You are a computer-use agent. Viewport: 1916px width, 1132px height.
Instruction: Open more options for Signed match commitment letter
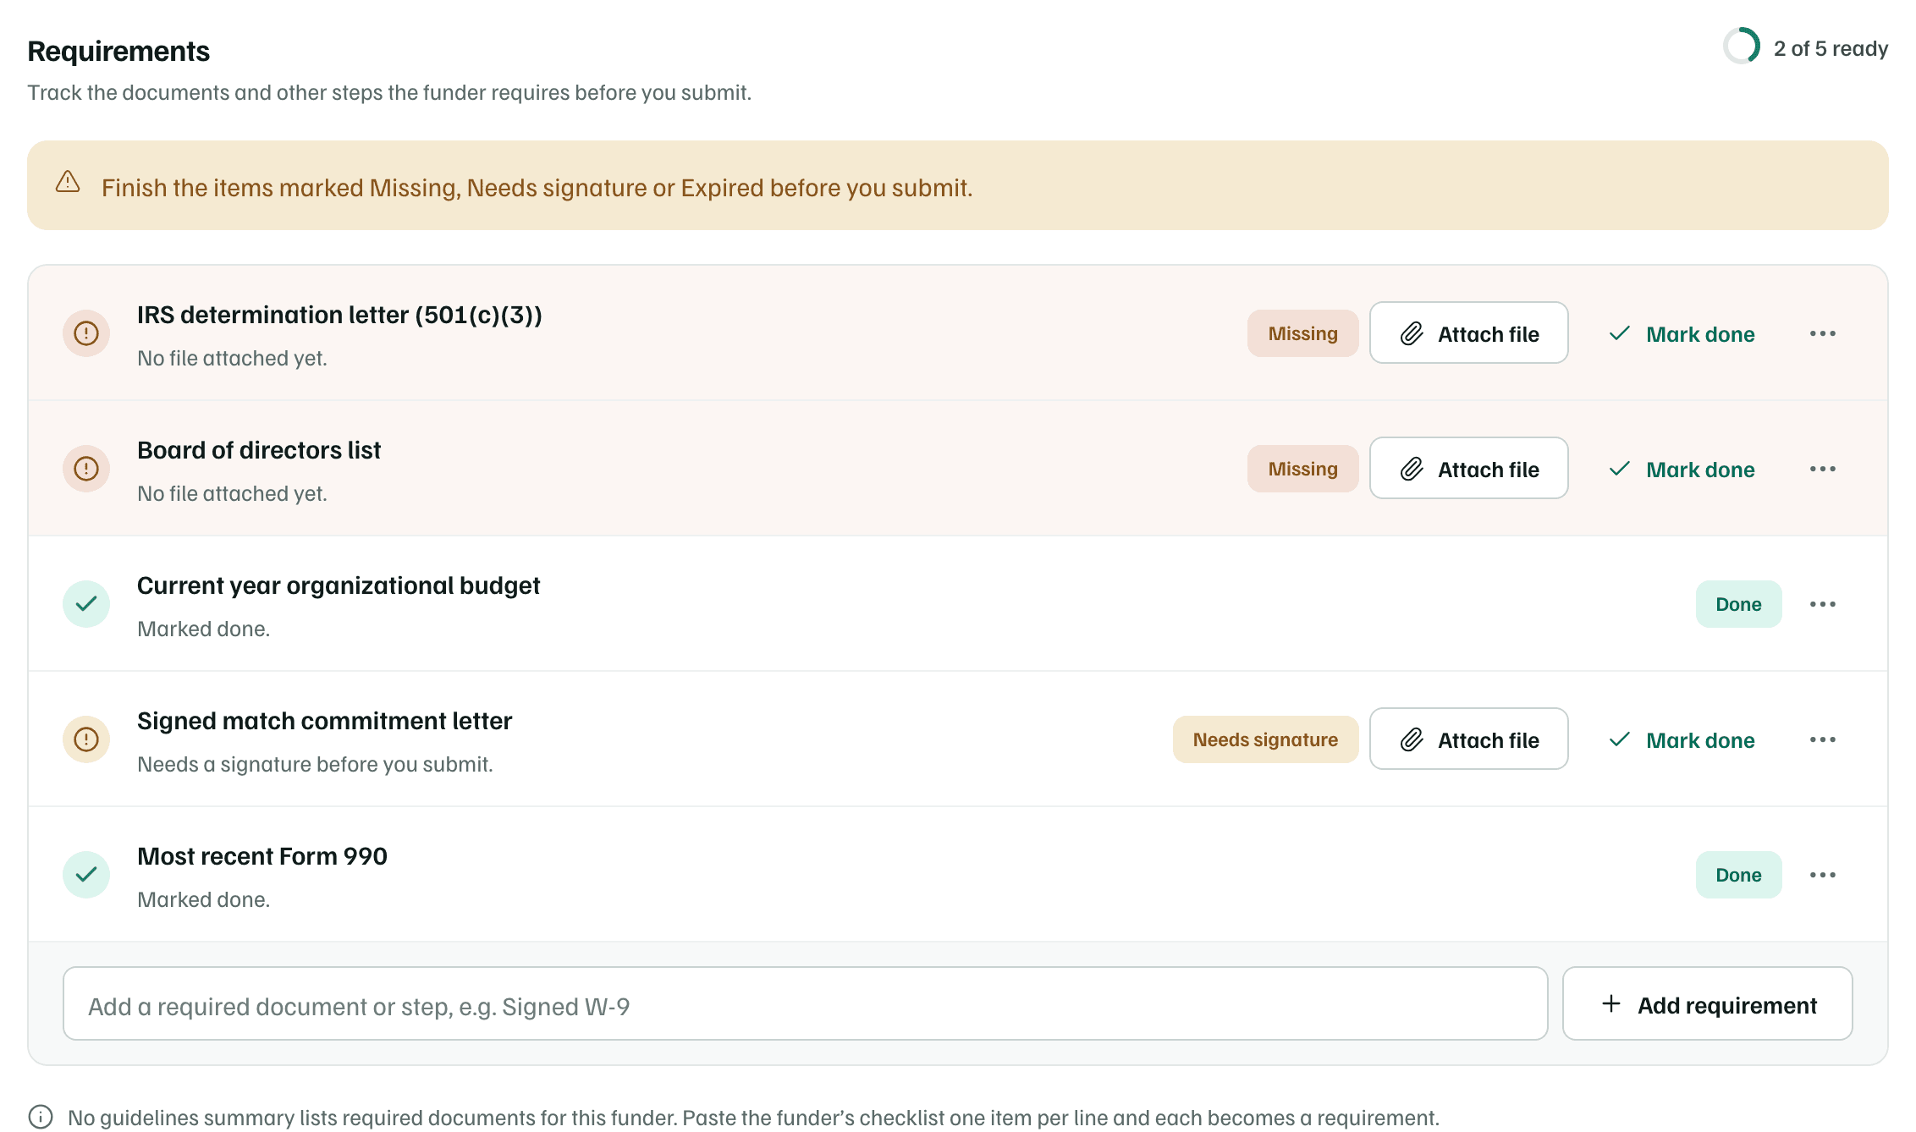[1823, 739]
